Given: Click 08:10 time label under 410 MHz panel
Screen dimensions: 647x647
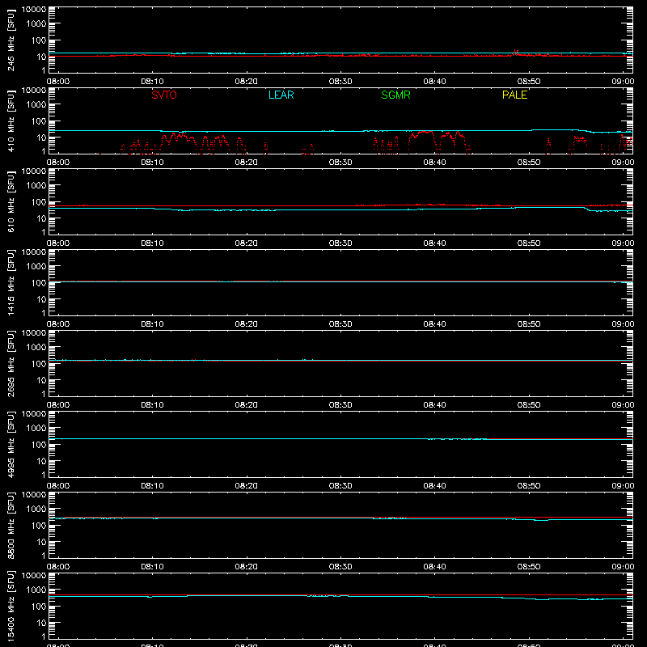Looking at the screenshot, I should [152, 163].
